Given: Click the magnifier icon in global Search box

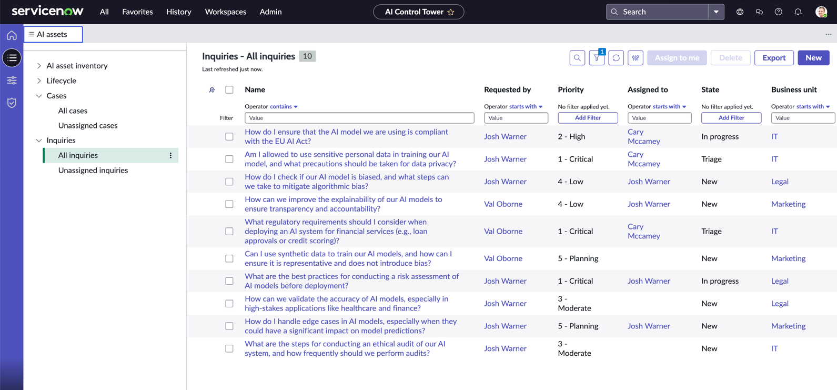Looking at the screenshot, I should point(614,12).
